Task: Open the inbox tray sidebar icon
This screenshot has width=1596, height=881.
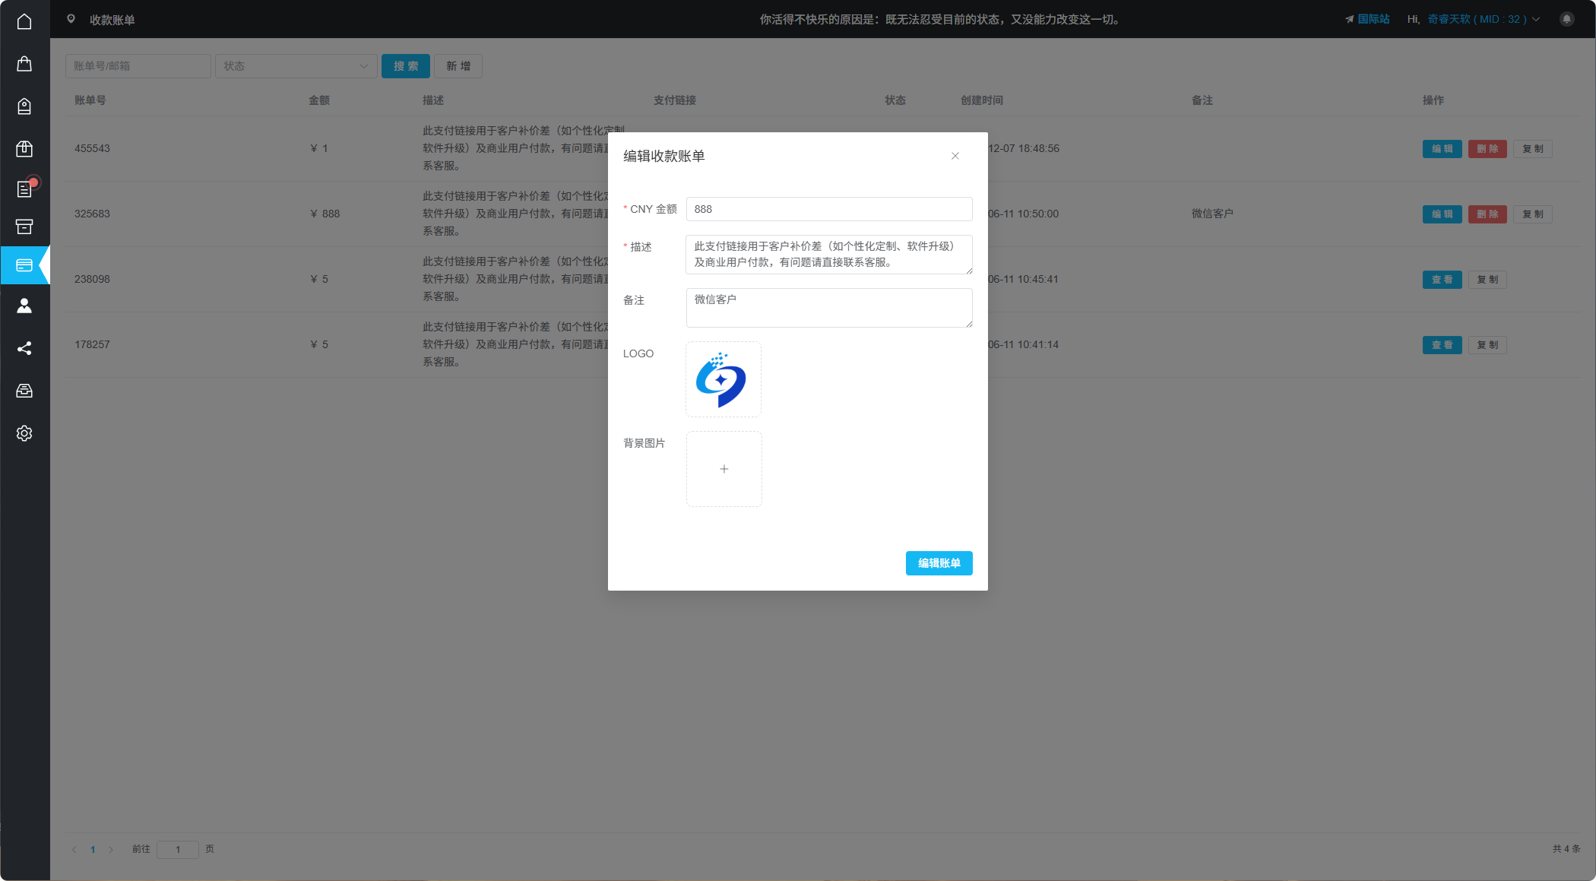Action: 24,391
